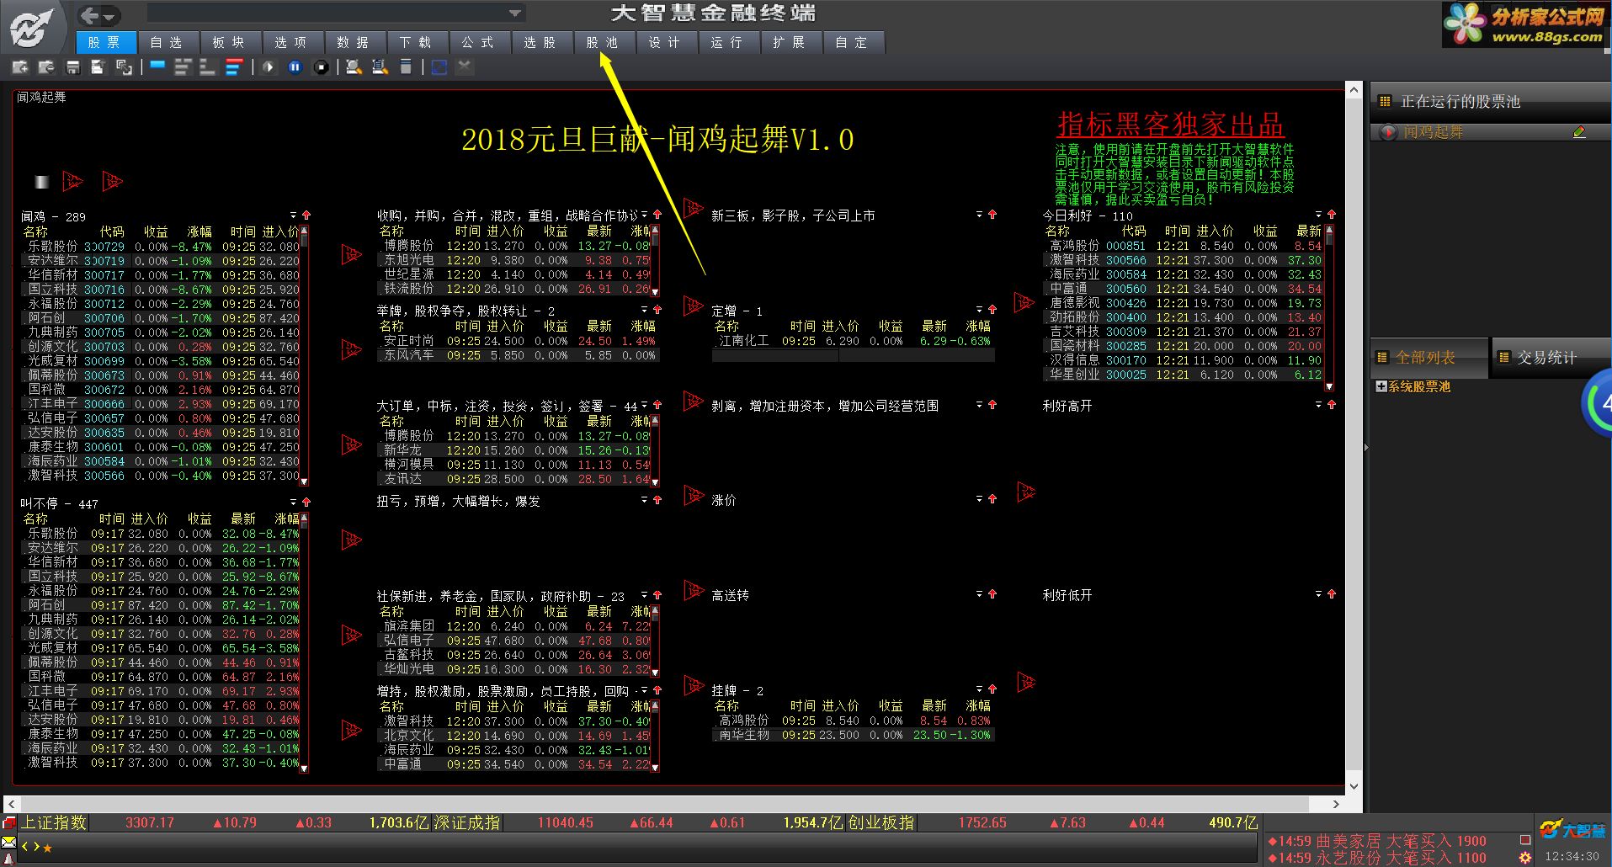
Task: Open the 自选 menu
Action: pyautogui.click(x=168, y=42)
